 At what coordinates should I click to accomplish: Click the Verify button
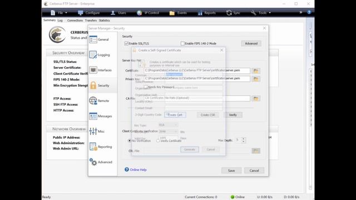(233, 115)
